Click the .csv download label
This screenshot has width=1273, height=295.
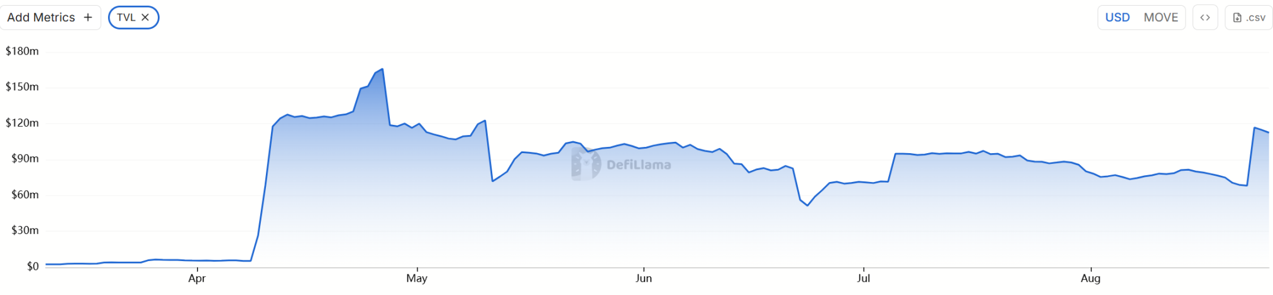[x=1255, y=18]
